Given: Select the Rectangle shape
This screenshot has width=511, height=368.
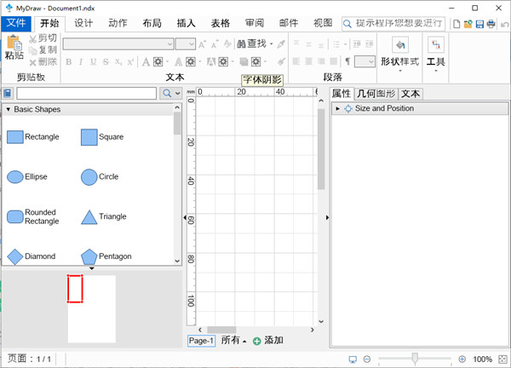Looking at the screenshot, I should 33,137.
